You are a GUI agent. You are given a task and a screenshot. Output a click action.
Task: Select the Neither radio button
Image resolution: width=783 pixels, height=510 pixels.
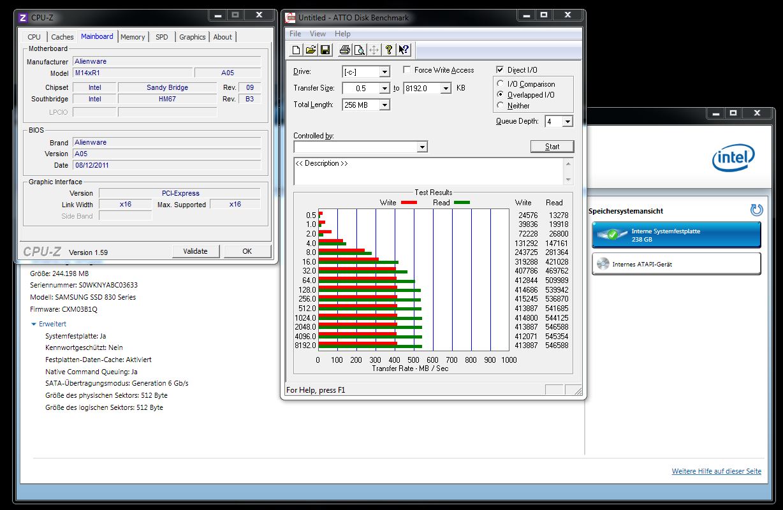click(501, 105)
